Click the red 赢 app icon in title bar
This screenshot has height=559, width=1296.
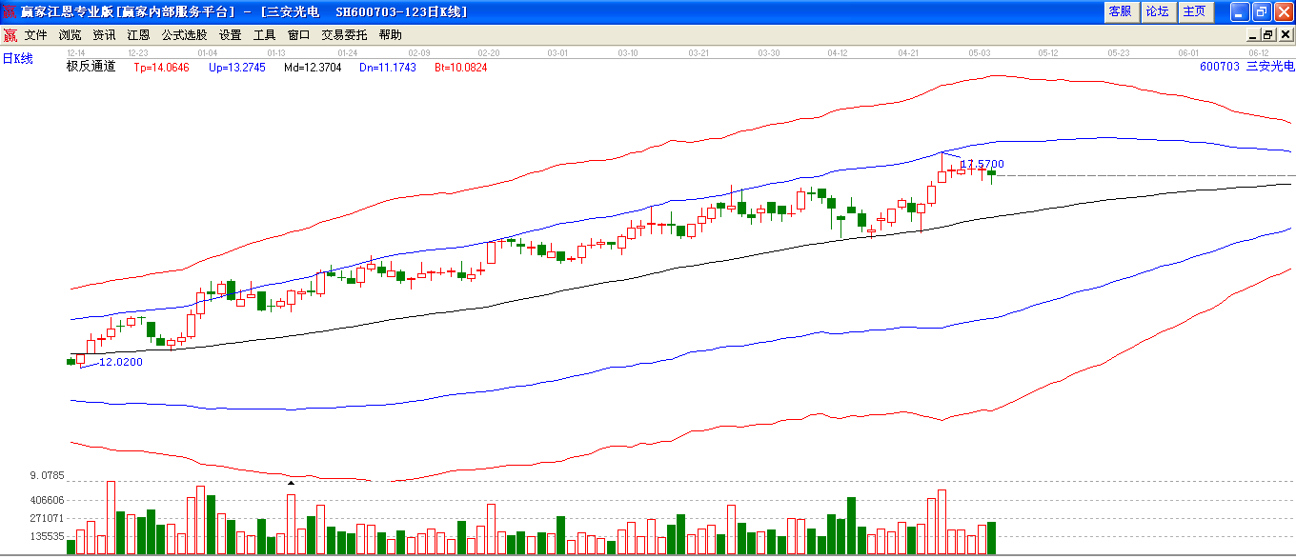(x=10, y=11)
